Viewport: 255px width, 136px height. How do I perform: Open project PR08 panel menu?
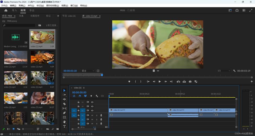(15, 16)
